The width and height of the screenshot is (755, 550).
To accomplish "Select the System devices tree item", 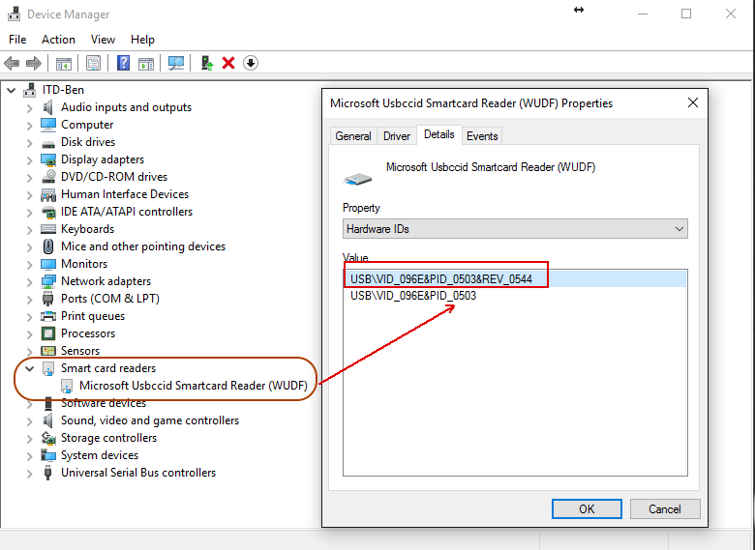I will pyautogui.click(x=100, y=455).
